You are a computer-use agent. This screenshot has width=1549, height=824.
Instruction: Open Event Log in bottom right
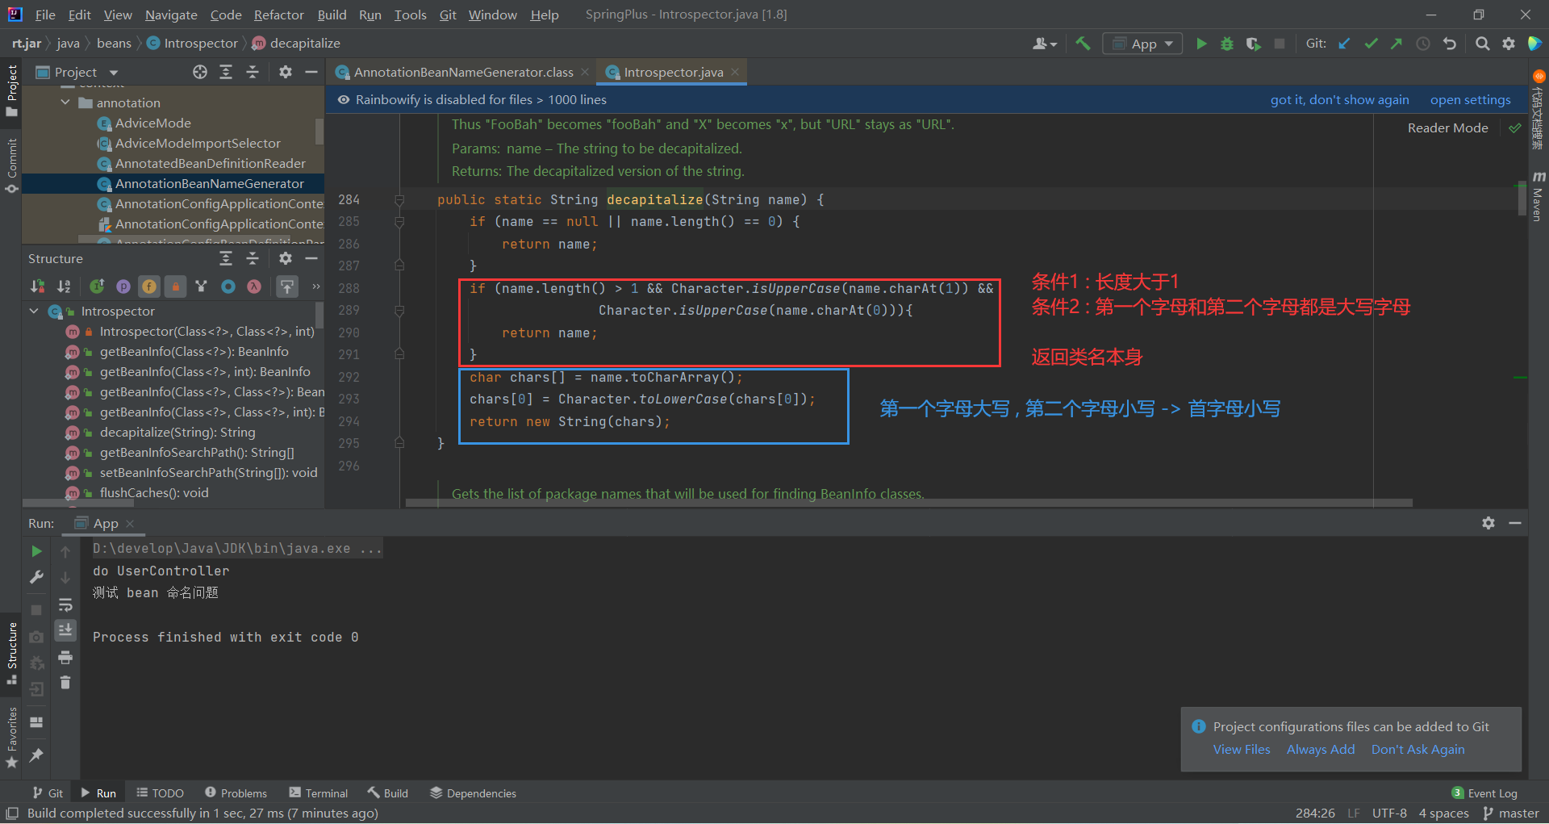point(1484,793)
